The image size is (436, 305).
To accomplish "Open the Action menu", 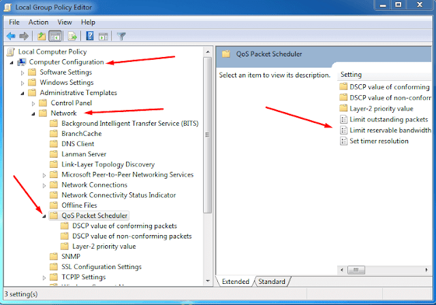I will point(38,22).
